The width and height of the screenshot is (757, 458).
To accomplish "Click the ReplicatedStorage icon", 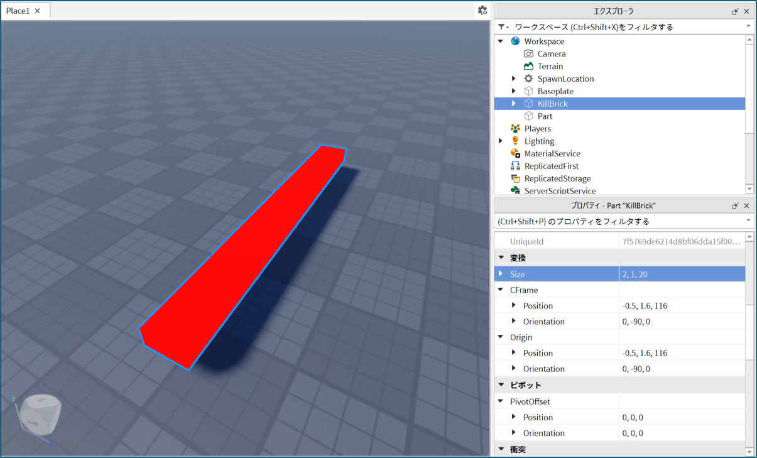I will coord(515,178).
